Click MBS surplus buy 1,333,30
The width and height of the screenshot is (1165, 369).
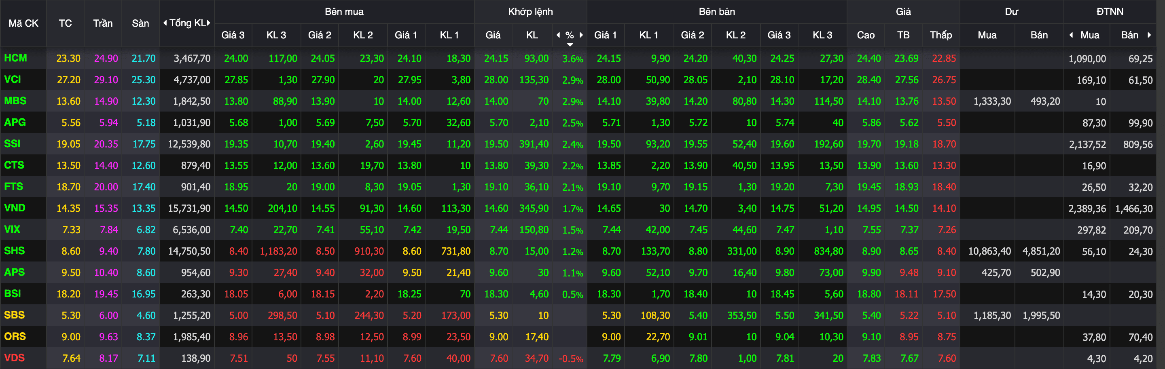point(992,101)
